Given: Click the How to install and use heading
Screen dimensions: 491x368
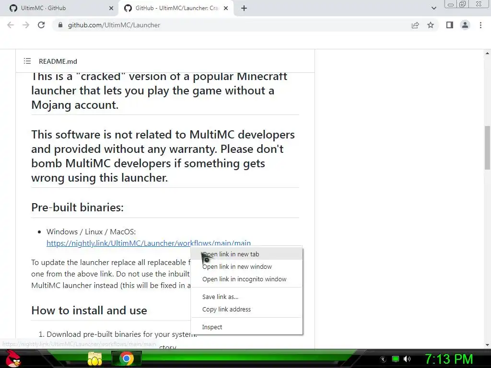Looking at the screenshot, I should pos(89,310).
